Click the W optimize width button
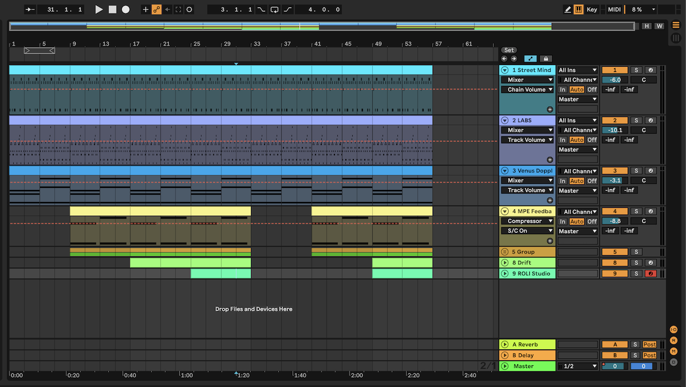Image resolution: width=686 pixels, height=387 pixels. tap(659, 26)
